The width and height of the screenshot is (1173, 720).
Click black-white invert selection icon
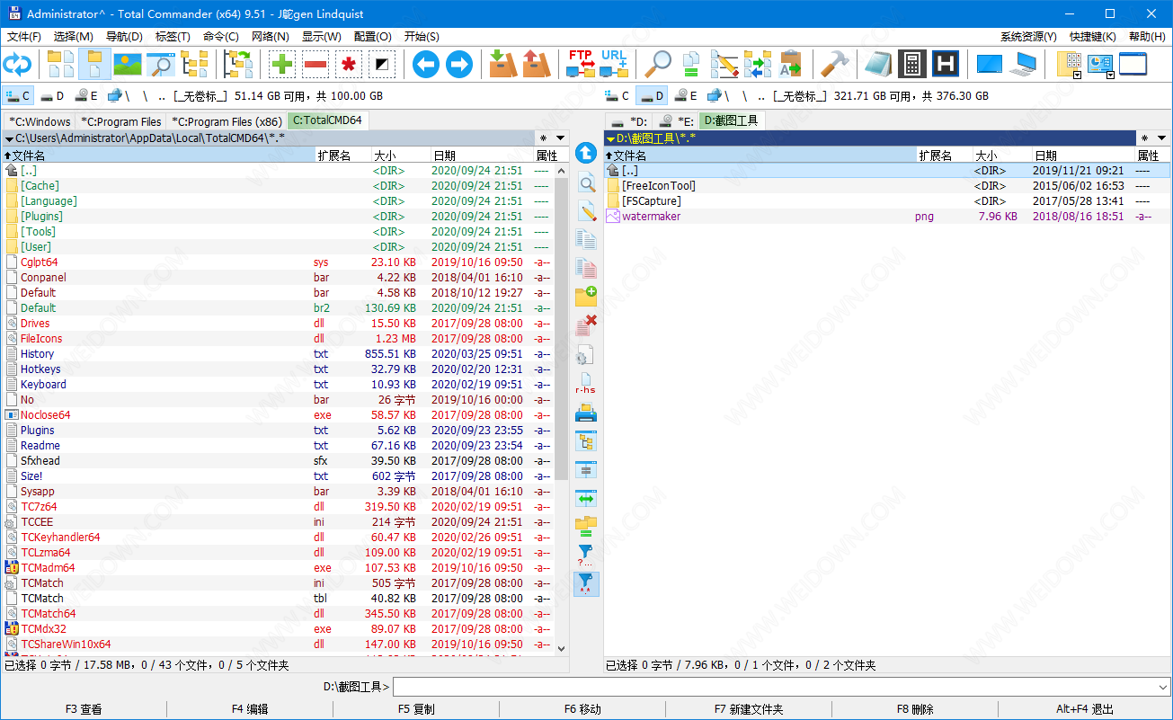[382, 64]
